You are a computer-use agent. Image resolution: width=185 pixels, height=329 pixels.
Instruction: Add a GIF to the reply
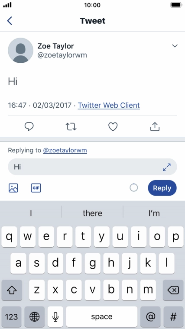click(x=36, y=188)
